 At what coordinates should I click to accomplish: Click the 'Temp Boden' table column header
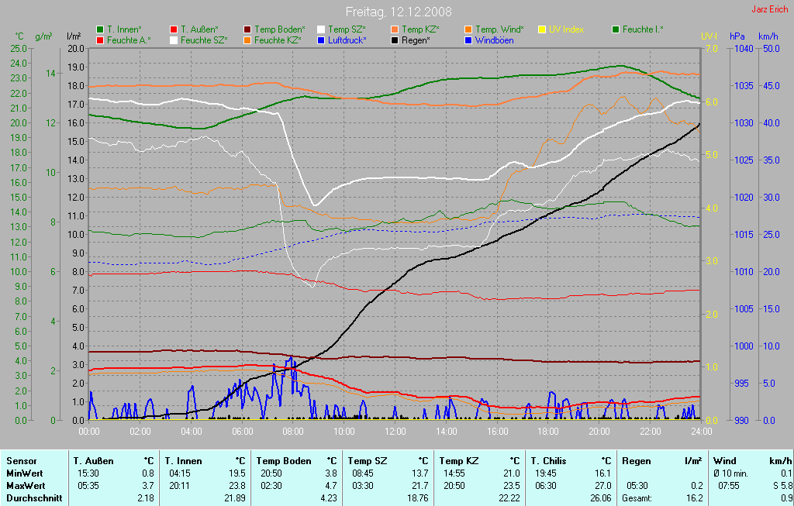point(284,461)
